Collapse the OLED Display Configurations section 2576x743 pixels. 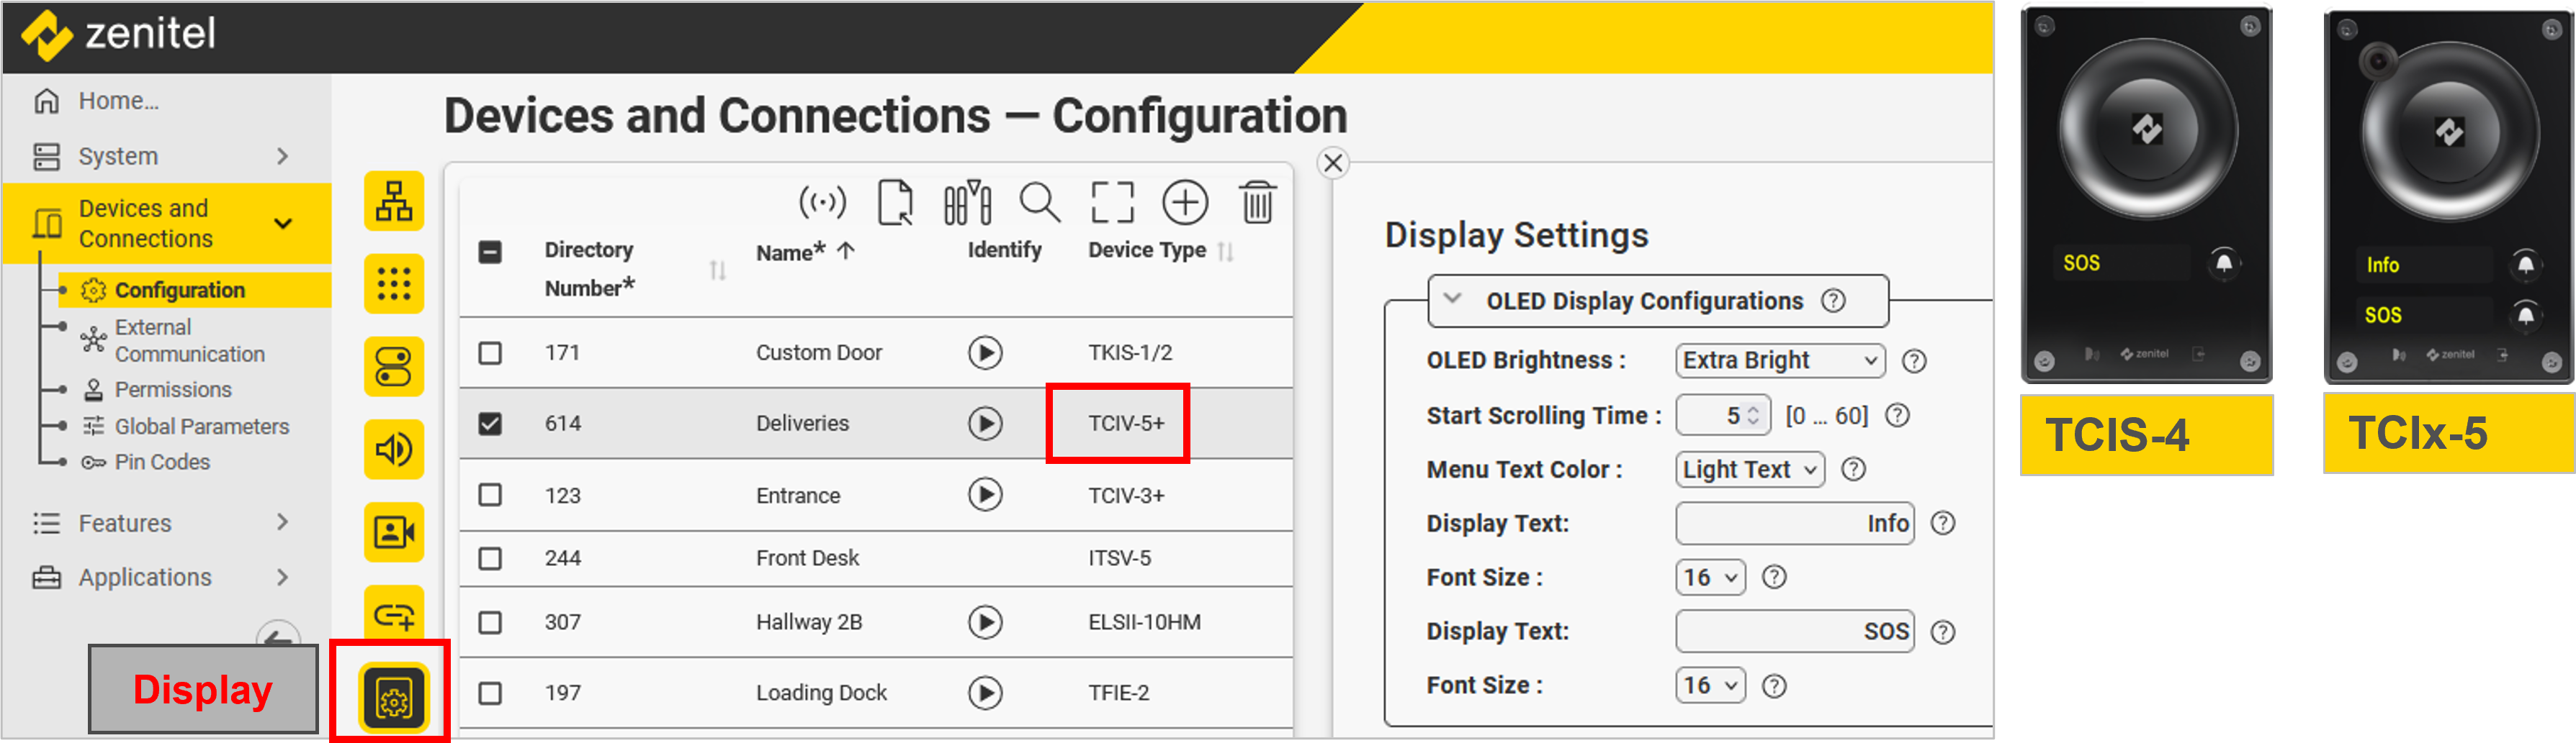(x=1453, y=300)
